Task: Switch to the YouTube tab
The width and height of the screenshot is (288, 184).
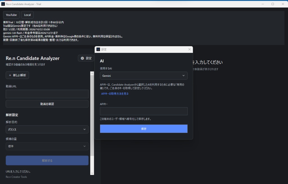Action: click(x=11, y=15)
